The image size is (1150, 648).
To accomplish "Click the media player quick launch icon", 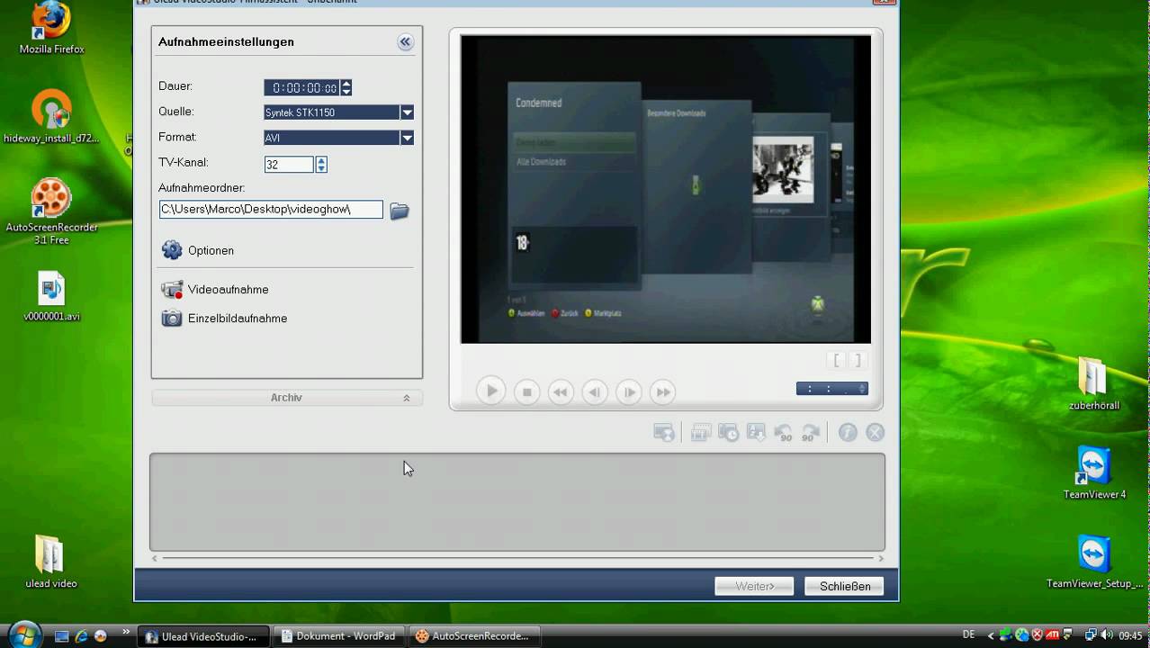I will point(100,636).
